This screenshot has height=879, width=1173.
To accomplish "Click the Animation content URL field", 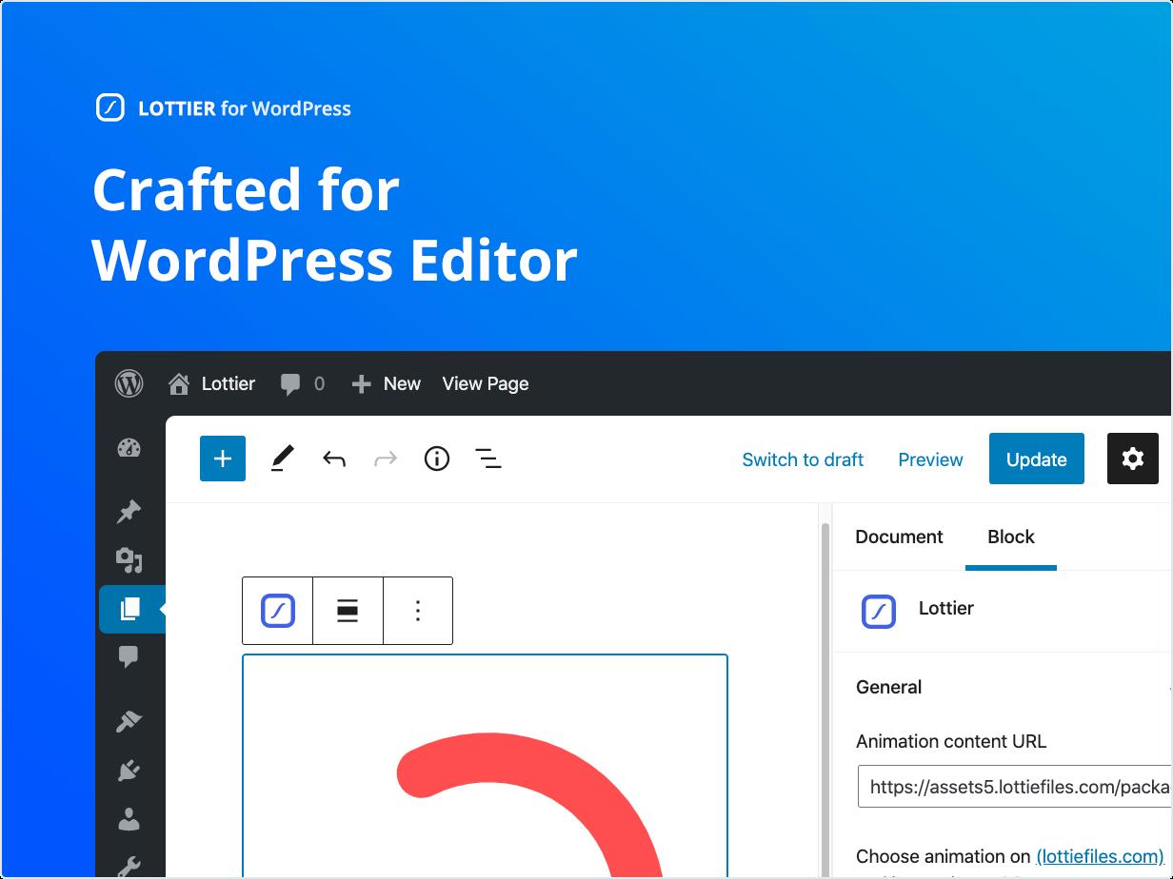I will click(x=1015, y=787).
